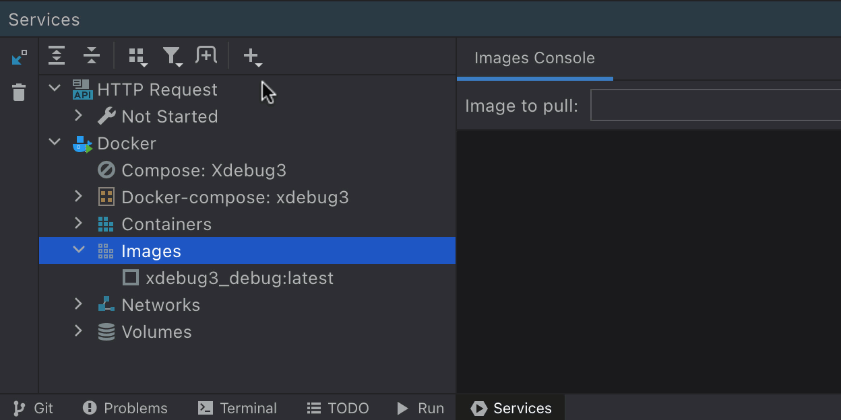Click the HTTP Request API icon
841x420 pixels.
(x=82, y=90)
